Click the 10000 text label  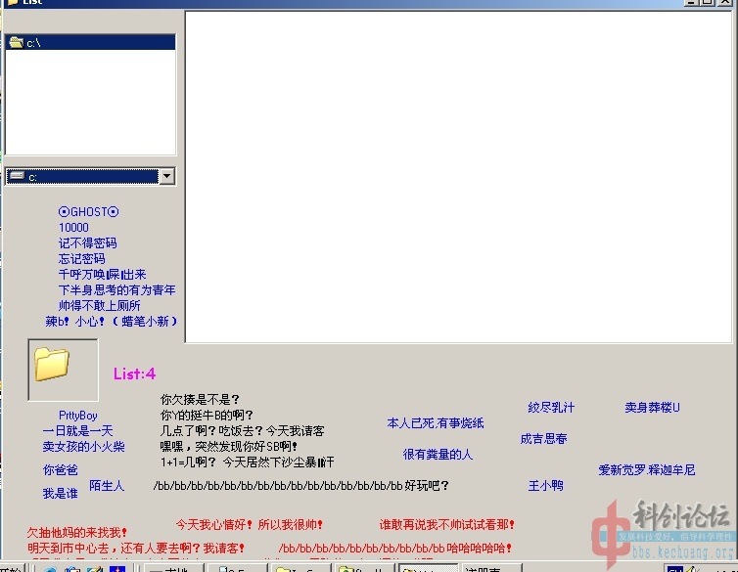[x=73, y=228]
